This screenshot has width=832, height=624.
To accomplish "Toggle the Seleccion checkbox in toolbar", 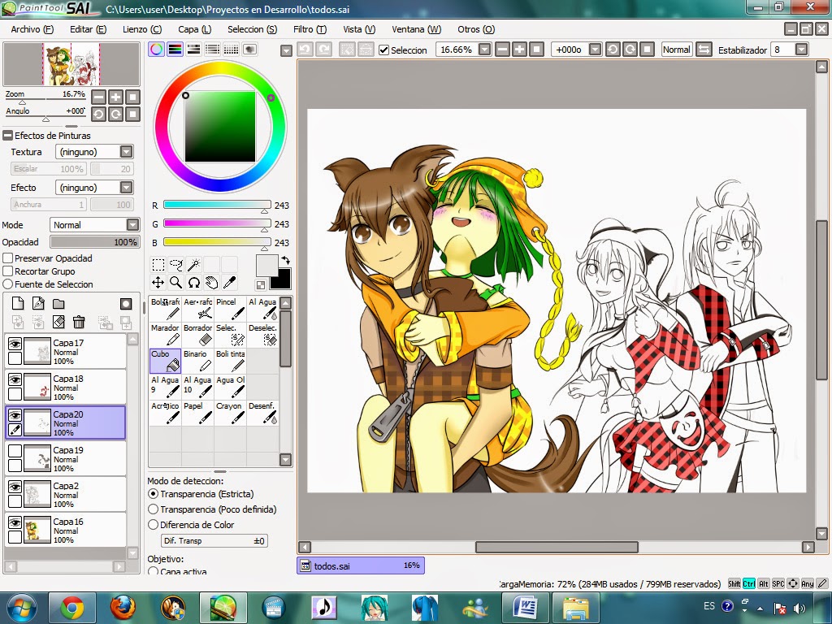I will (384, 50).
